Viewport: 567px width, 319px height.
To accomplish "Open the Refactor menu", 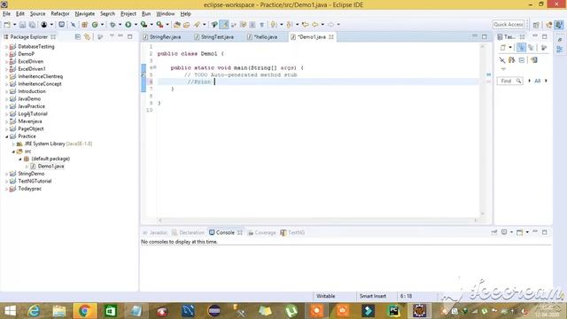I will [x=60, y=14].
